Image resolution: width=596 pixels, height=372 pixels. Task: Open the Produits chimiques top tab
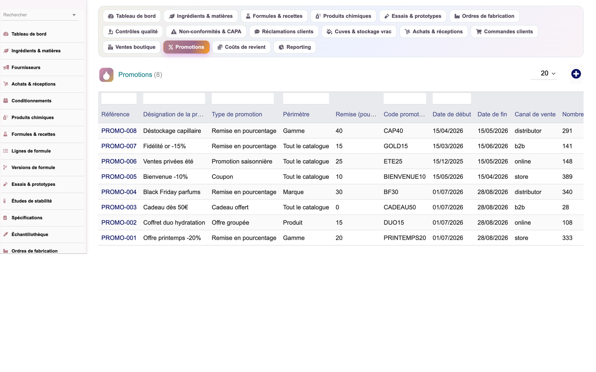coord(344,16)
